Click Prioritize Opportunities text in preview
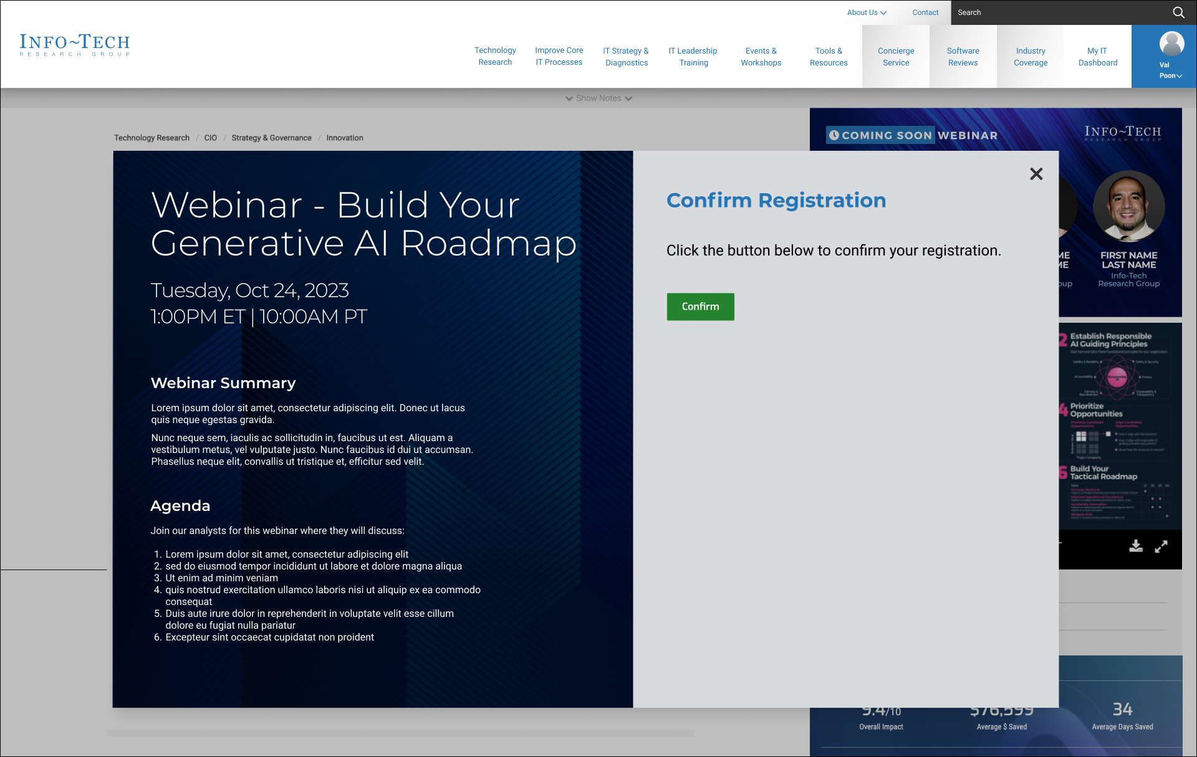 (1097, 410)
